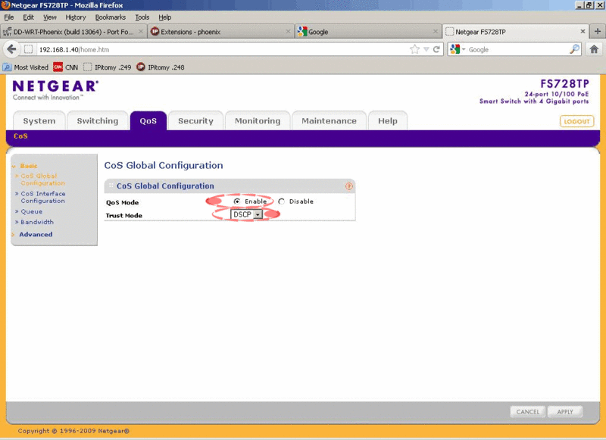Click the search magnifier icon in Google box
606x440 pixels.
[574, 49]
